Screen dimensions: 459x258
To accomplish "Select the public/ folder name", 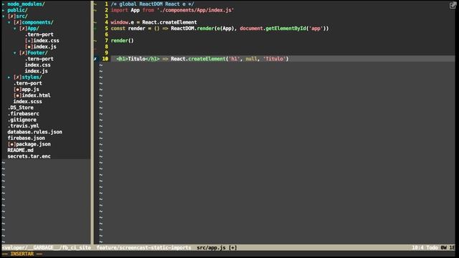I will 17,10.
